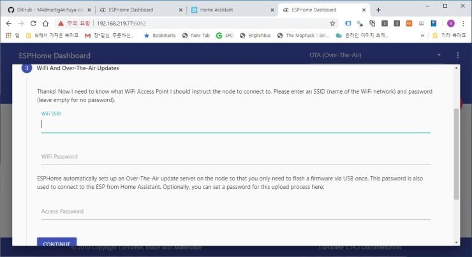Image resolution: width=472 pixels, height=257 pixels.
Task: Click the CONTINUE button
Action: [x=57, y=242]
